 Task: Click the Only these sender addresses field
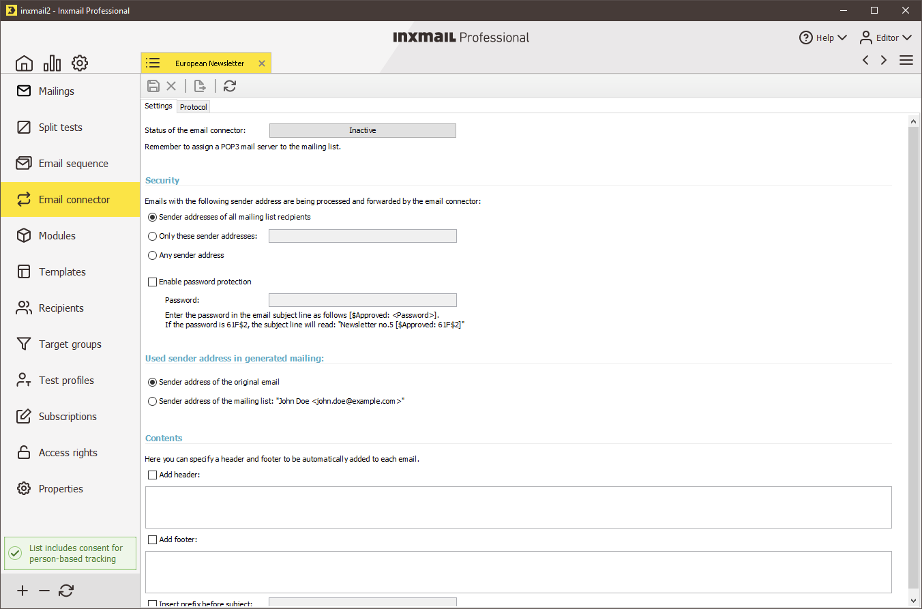[363, 236]
